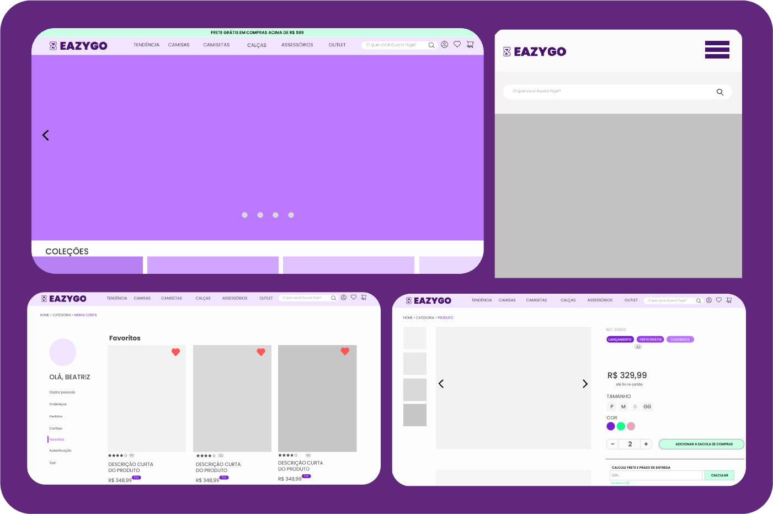
Task: Select size P on product page
Action: pos(612,407)
